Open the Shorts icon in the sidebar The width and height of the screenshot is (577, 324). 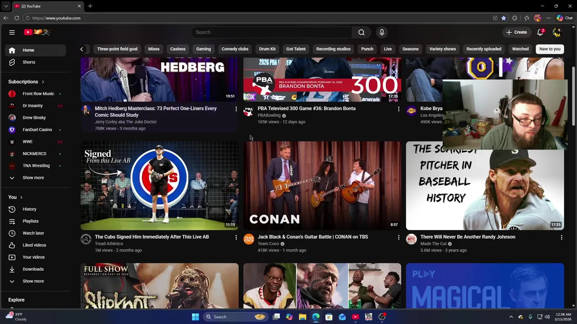click(x=12, y=62)
